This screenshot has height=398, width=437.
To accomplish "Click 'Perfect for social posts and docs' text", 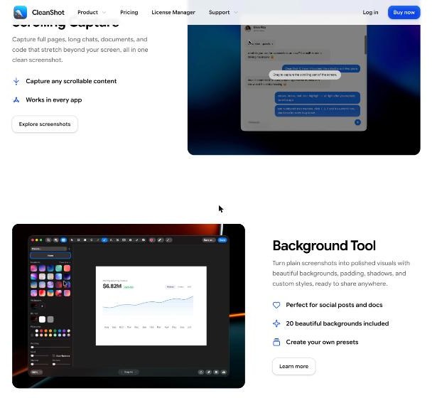I will point(334,305).
